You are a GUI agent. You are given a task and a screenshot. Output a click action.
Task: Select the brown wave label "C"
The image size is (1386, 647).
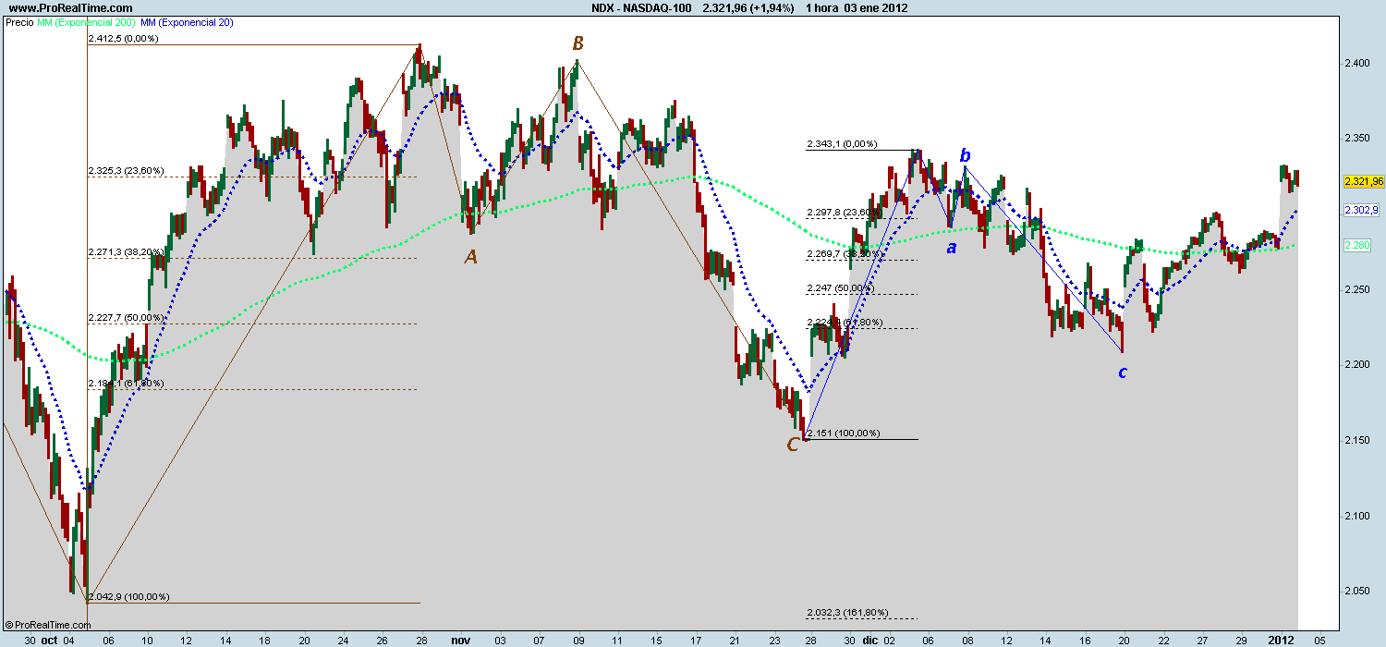coord(793,445)
